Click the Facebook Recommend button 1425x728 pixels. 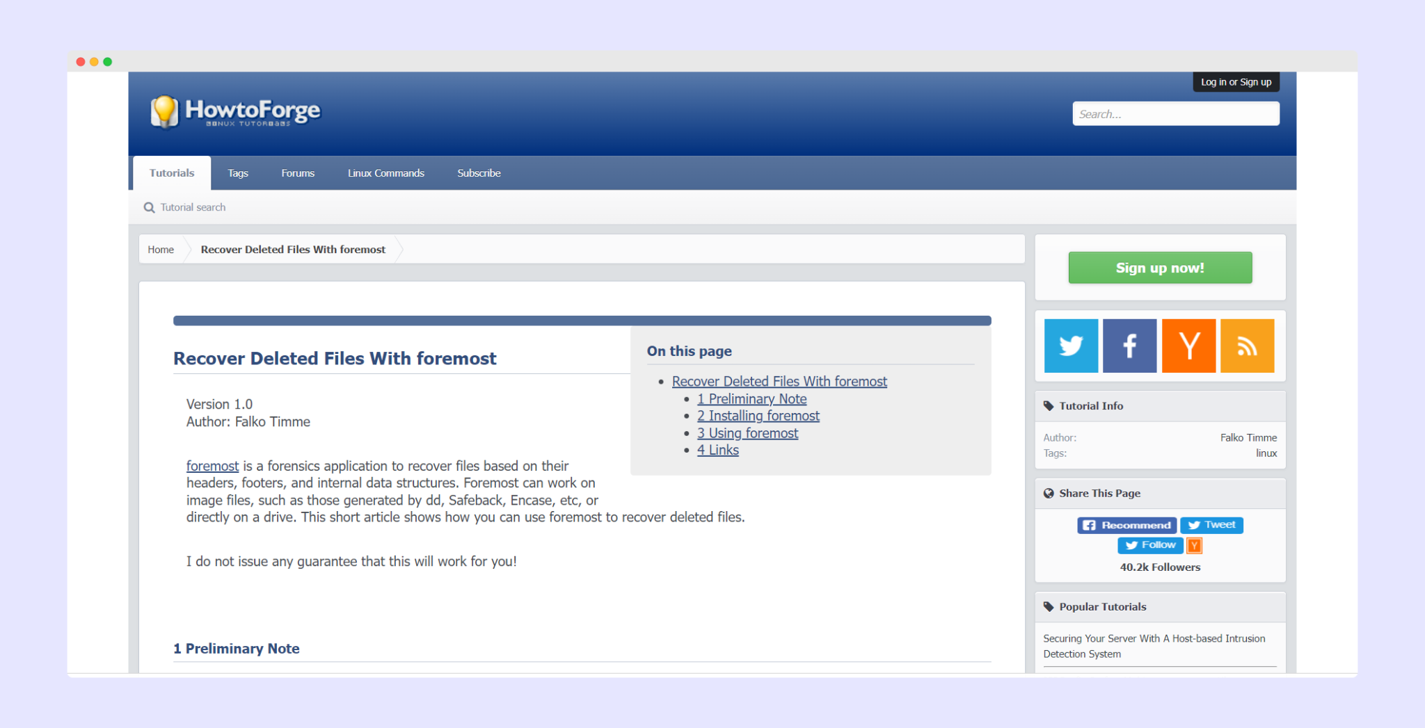[x=1127, y=525]
